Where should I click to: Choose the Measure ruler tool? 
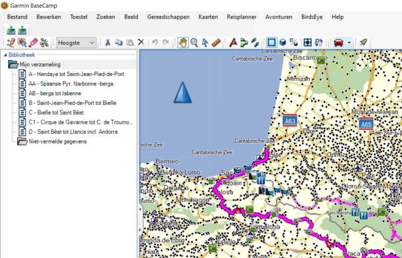(216, 43)
